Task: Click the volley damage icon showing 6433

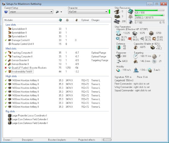Action: pos(119,61)
